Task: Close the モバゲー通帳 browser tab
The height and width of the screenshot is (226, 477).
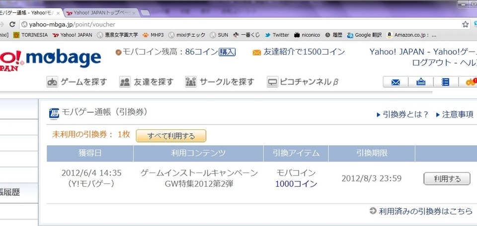Action: (58, 13)
